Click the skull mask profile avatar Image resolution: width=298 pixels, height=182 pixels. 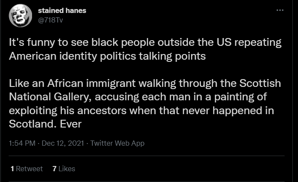(x=20, y=16)
